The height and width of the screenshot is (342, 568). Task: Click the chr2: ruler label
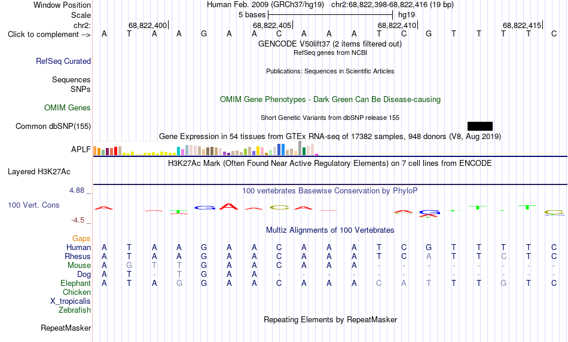pos(83,25)
